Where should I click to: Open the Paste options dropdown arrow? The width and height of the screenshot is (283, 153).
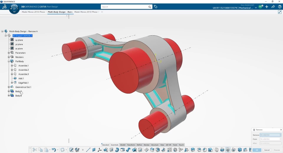point(50,150)
